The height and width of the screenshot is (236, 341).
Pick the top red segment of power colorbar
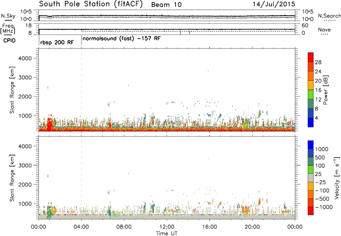click(x=311, y=57)
